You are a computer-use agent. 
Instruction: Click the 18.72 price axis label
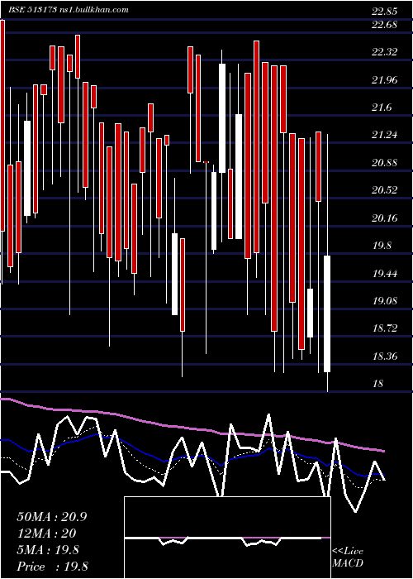point(385,328)
